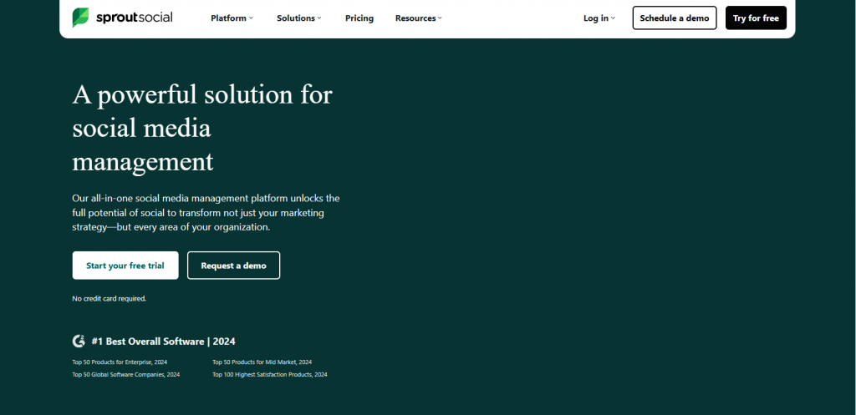Screen dimensions: 856x415
Task: Expand the chevron next to Resources
Action: tap(440, 18)
